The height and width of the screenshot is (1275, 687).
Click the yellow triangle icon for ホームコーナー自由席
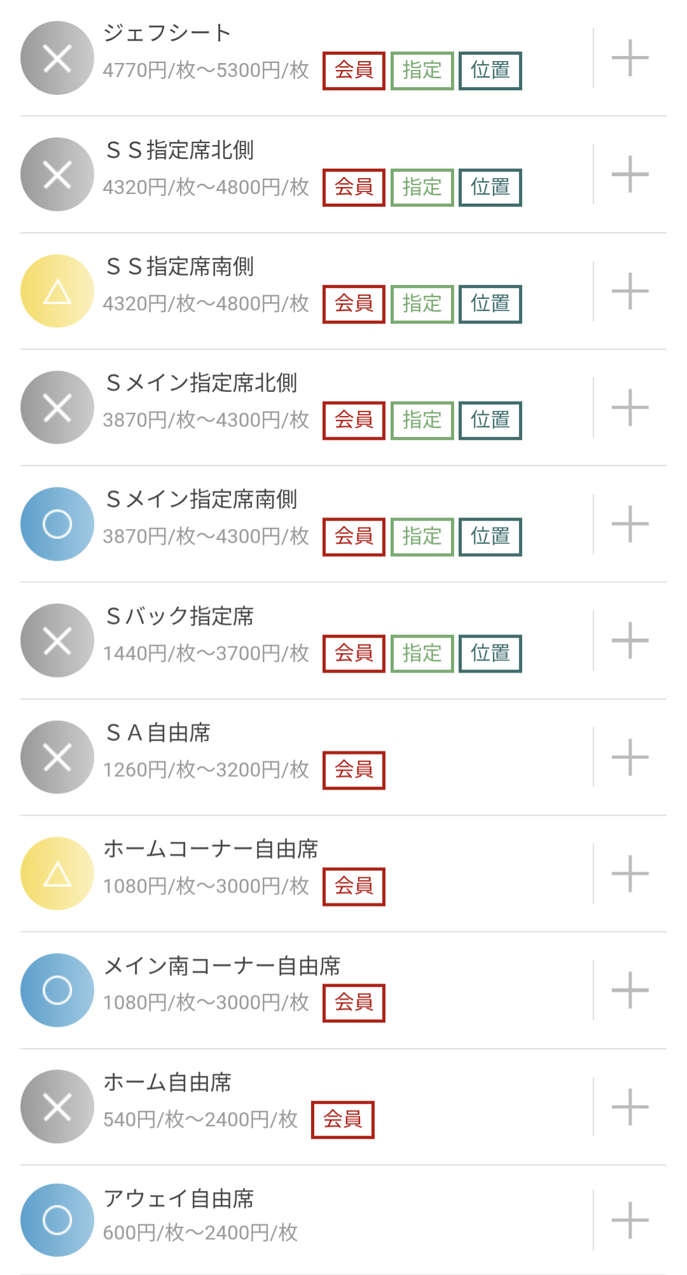pyautogui.click(x=57, y=874)
